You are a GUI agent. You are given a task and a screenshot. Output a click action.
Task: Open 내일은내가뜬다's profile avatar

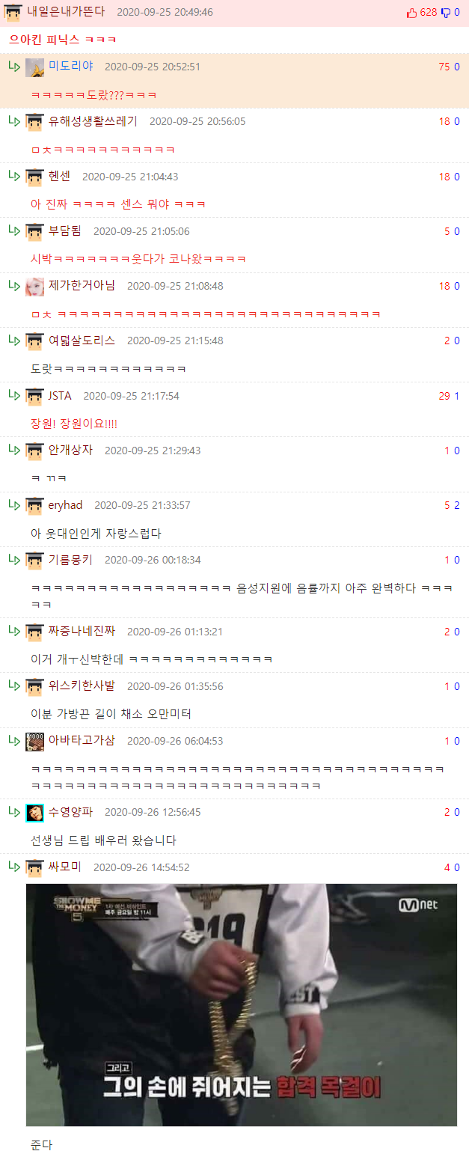coord(13,13)
